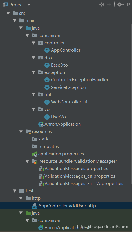The image size is (132, 232).
Task: Click the blue java source folder icon
Action: tap(28, 28)
